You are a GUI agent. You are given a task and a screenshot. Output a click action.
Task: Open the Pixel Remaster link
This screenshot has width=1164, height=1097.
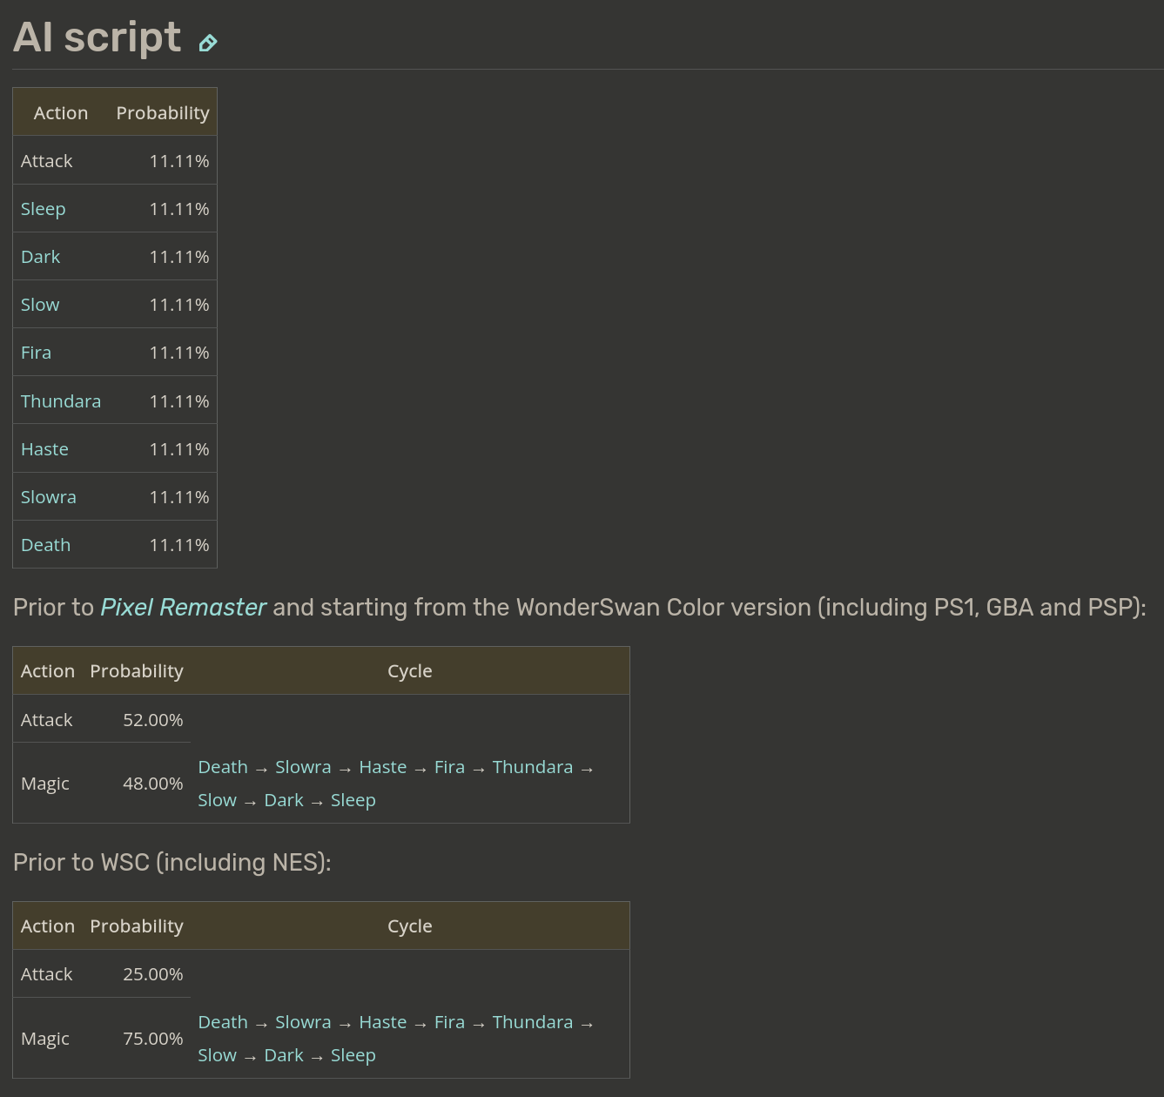tap(184, 607)
